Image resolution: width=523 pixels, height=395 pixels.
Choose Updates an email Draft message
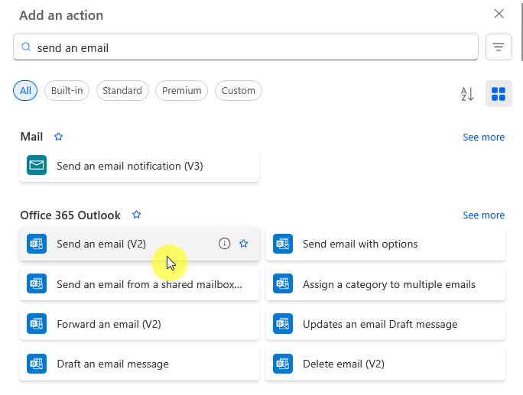[x=385, y=324]
